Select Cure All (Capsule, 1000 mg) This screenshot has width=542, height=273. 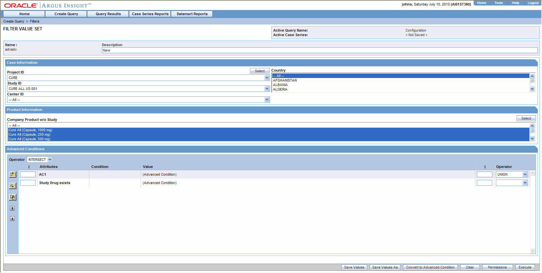268,130
